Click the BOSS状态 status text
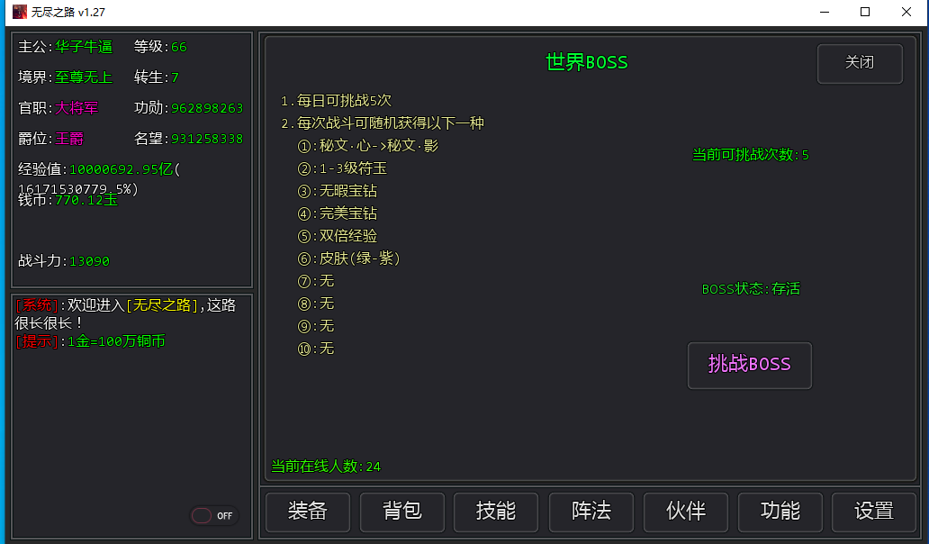This screenshot has height=544, width=929. [x=751, y=289]
